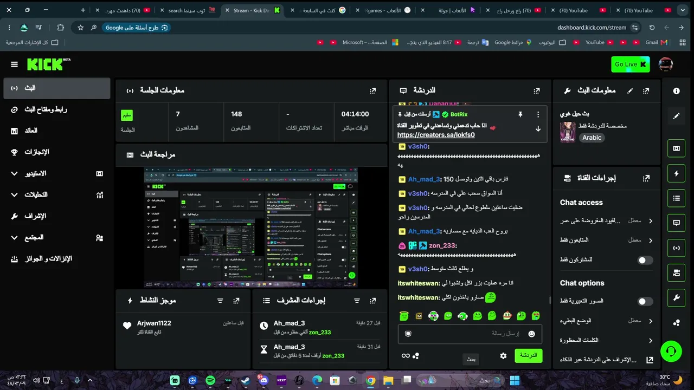Viewport: 694px width, 390px height.
Task: Open chat settings with the gear icon
Action: tap(503, 356)
